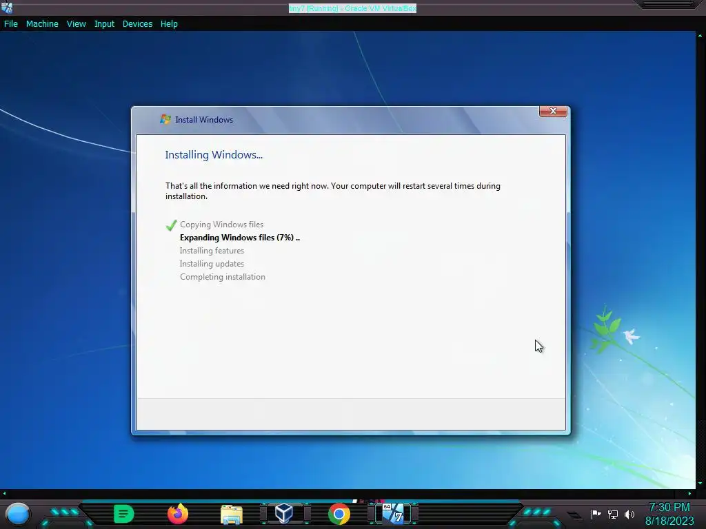The image size is (706, 529).
Task: Open File Explorer from the taskbar
Action: click(232, 514)
